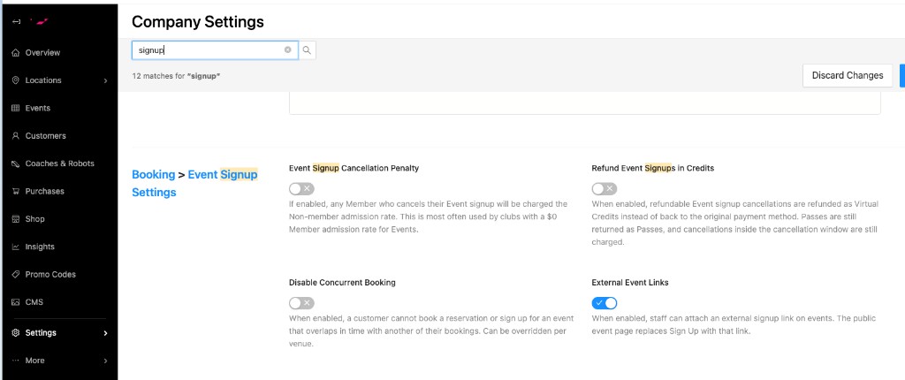Image resolution: width=905 pixels, height=380 pixels.
Task: Turn on Disable Concurrent Booking toggle
Action: tap(302, 303)
